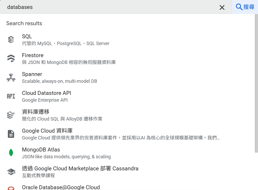
Task: Click the green MongoDB Atlas leaf icon
Action: pos(11,153)
